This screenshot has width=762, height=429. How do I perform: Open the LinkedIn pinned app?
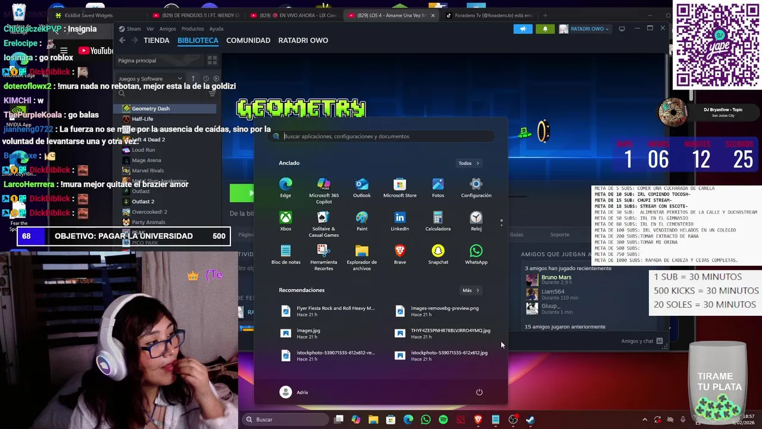[x=399, y=221]
